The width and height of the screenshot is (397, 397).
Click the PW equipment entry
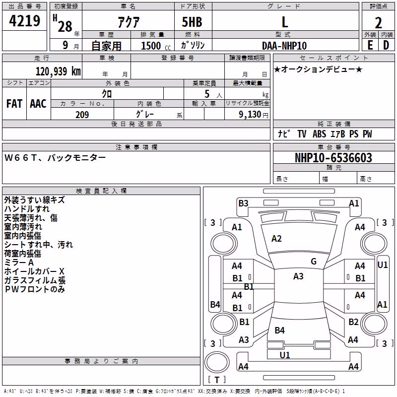click(x=367, y=134)
